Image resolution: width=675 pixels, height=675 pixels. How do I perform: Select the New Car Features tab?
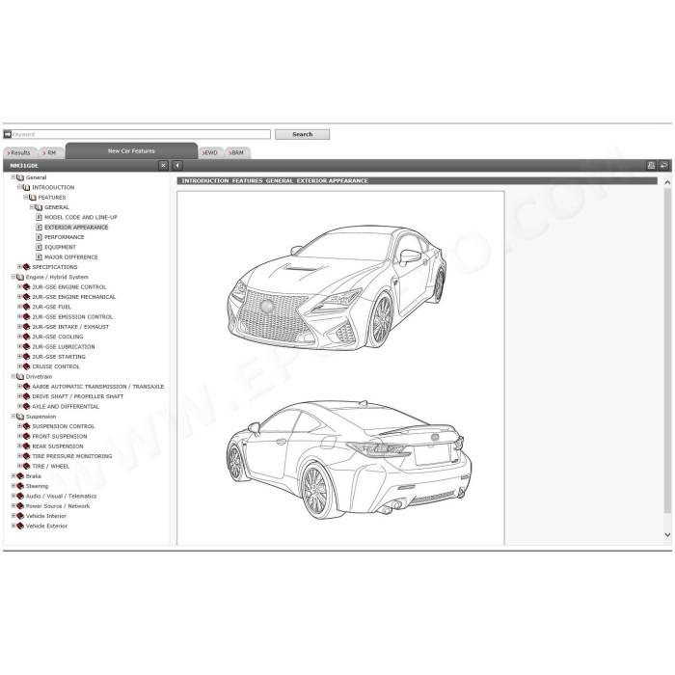[131, 151]
